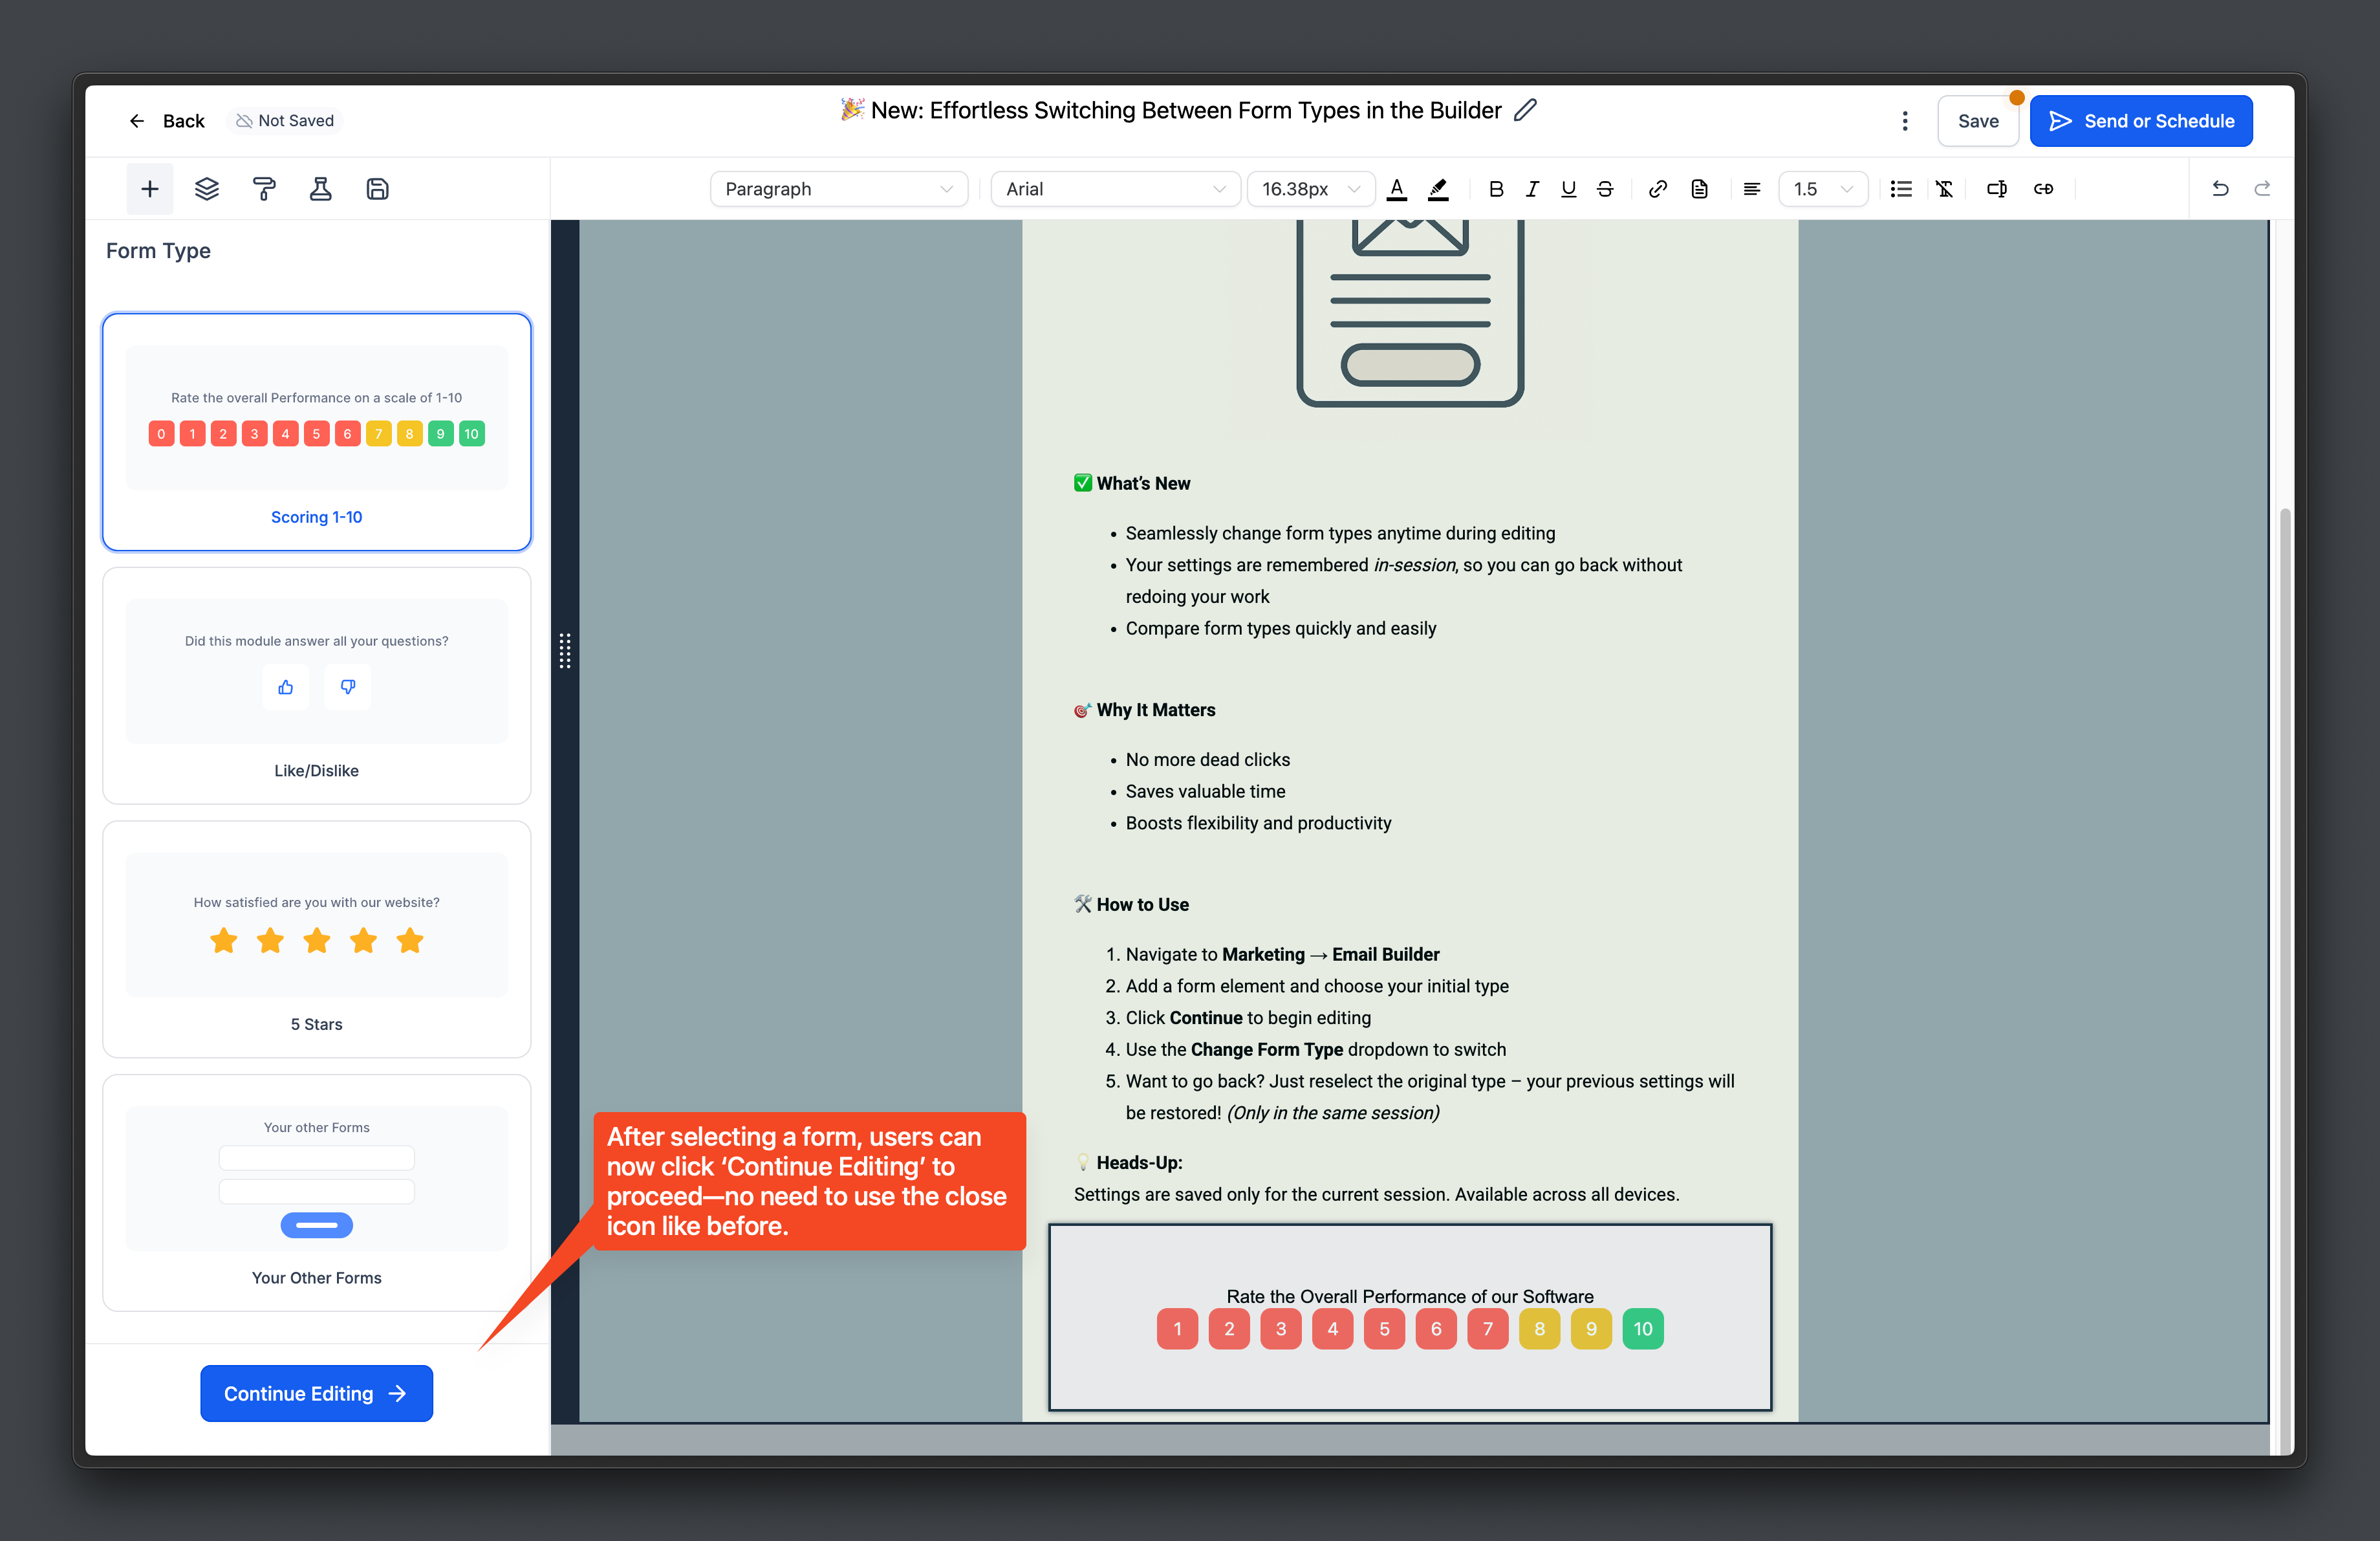Click 'Rate the Overall Performance of our Software' text
Screen dimensions: 2380x1541
[1410, 1296]
